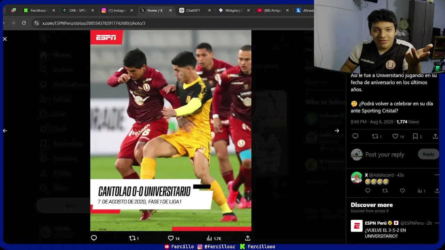Open the '¿VUELVE EL 3-5-2 EN UNIVERSITARIO?' post
445x250 pixels.
click(386, 233)
